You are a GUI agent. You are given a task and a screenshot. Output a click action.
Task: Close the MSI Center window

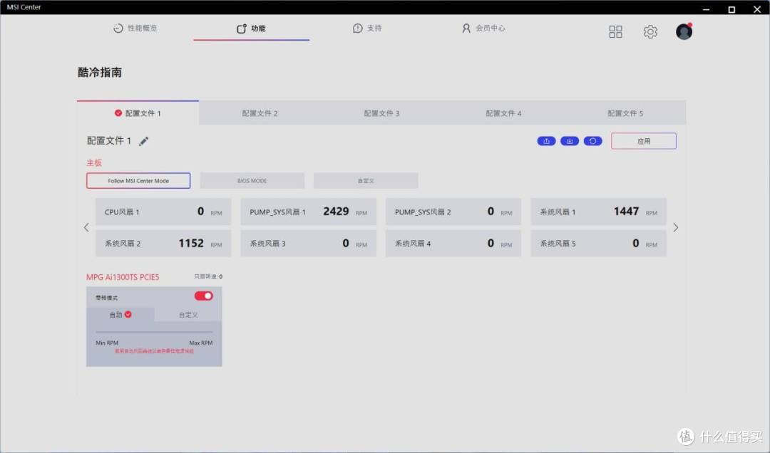tap(757, 9)
